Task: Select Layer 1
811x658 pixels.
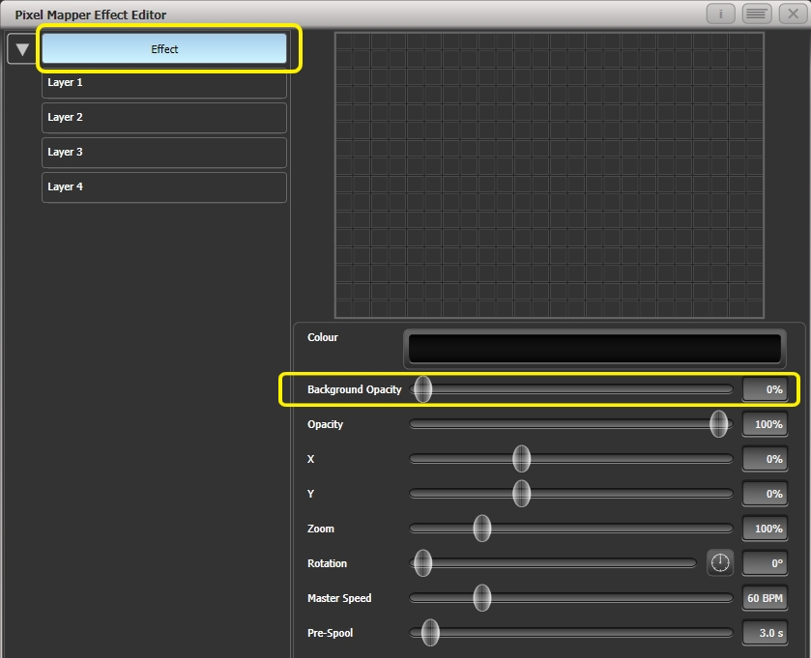Action: click(x=163, y=83)
